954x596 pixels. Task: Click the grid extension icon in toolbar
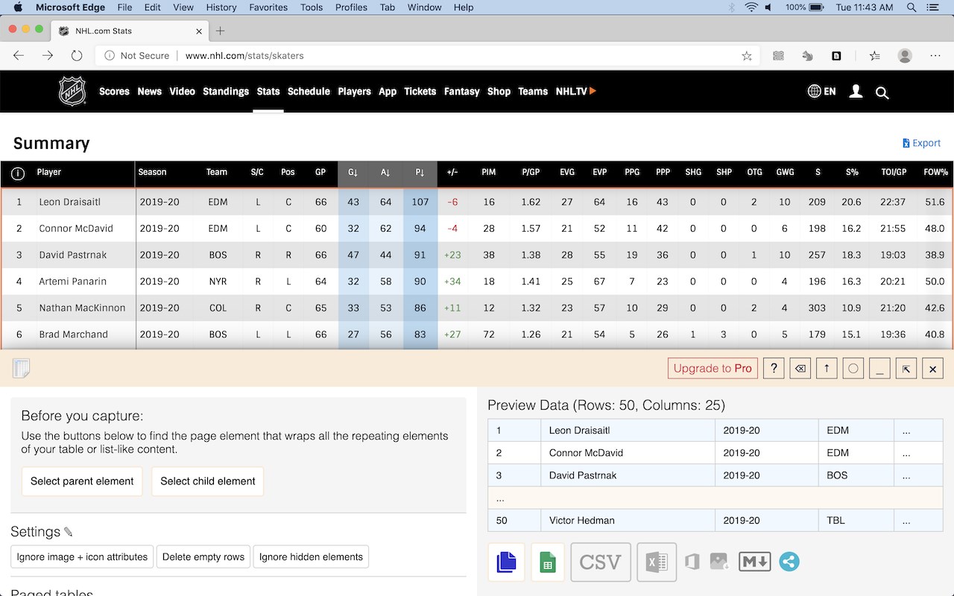[x=778, y=56]
